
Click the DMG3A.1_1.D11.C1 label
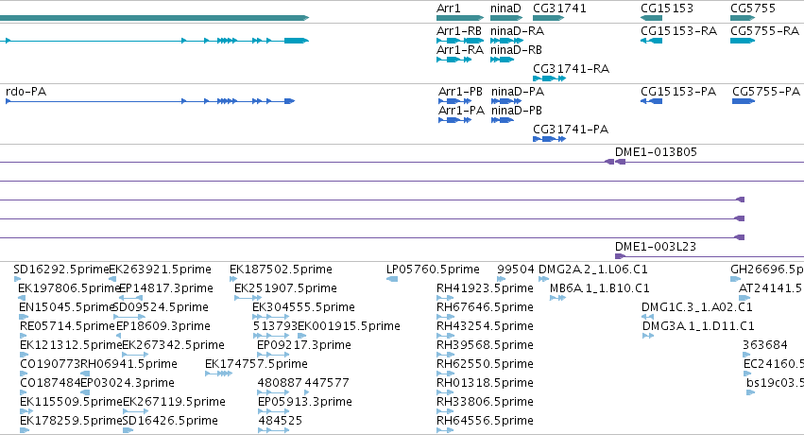tap(698, 326)
